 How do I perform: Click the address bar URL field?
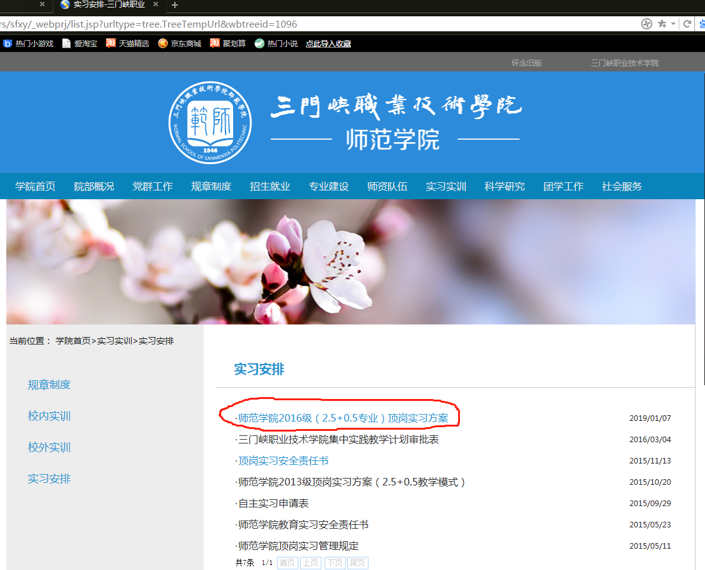[313, 24]
